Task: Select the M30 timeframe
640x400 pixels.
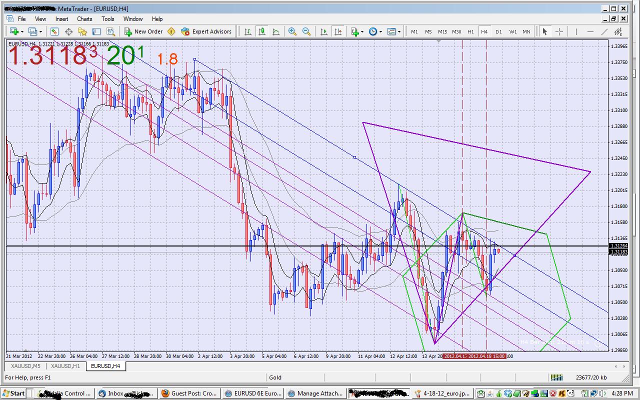Action: 456,31
